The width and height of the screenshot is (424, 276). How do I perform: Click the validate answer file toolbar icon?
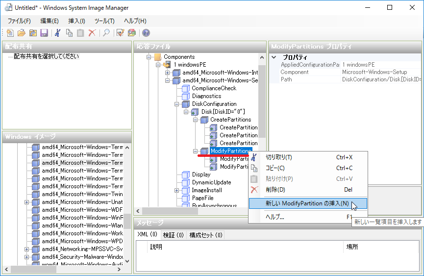pos(120,33)
